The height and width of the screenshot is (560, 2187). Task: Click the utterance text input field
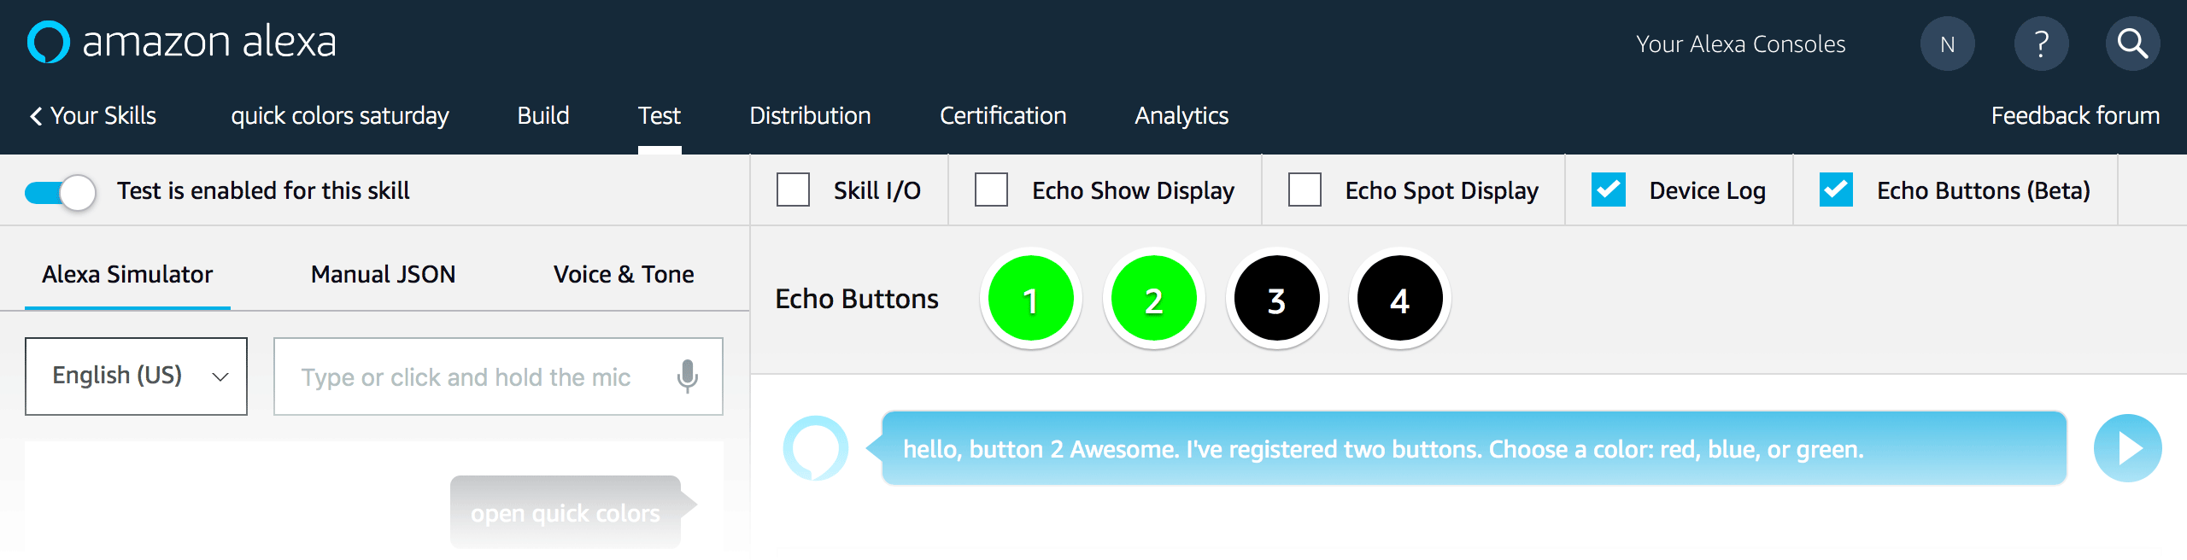coord(498,376)
